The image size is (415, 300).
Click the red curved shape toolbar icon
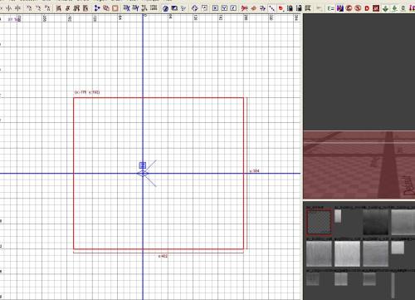(281, 8)
